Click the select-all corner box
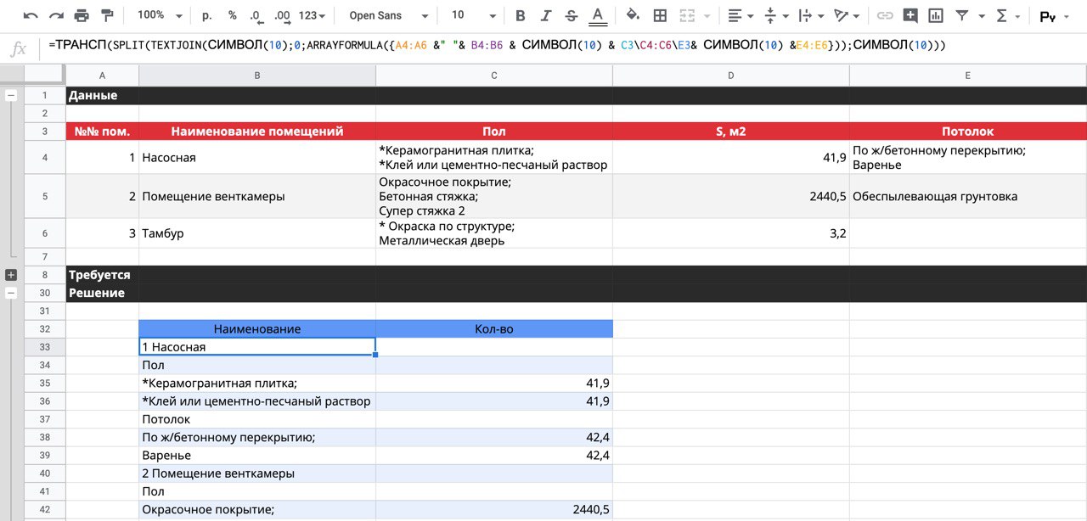Image resolution: width=1087 pixels, height=521 pixels. coord(45,76)
